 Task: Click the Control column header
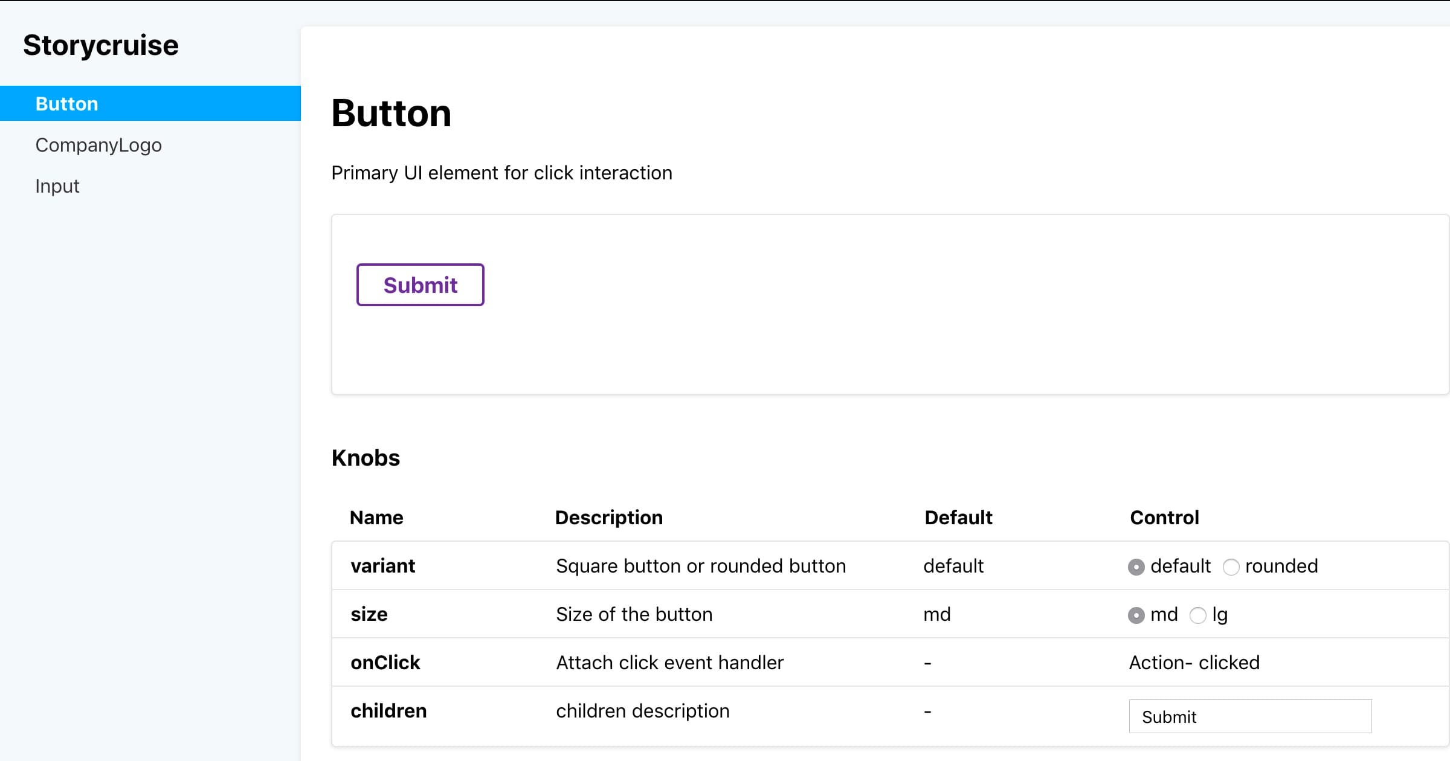(x=1164, y=518)
